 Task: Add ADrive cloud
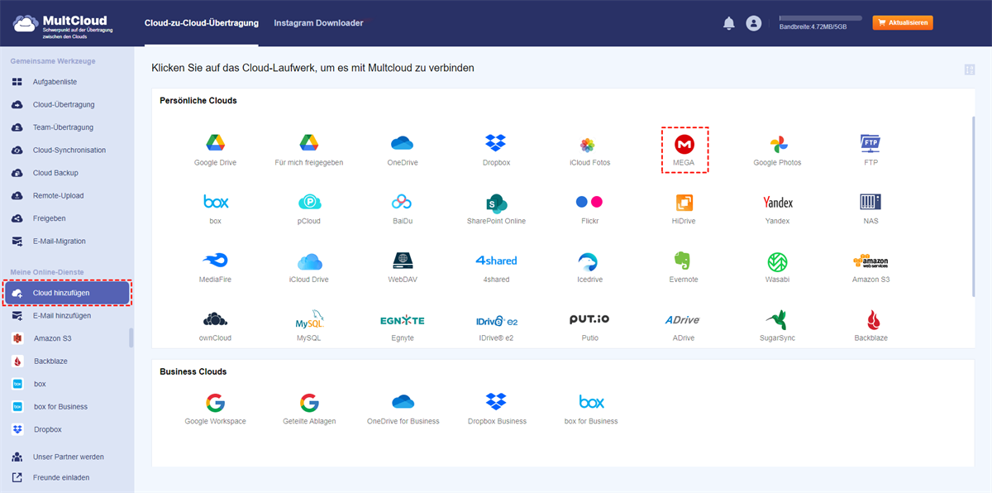(684, 320)
